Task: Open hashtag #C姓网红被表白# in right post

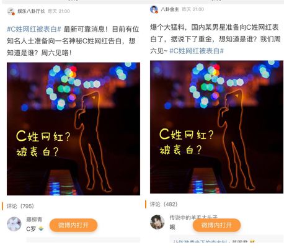Action: pos(197,51)
